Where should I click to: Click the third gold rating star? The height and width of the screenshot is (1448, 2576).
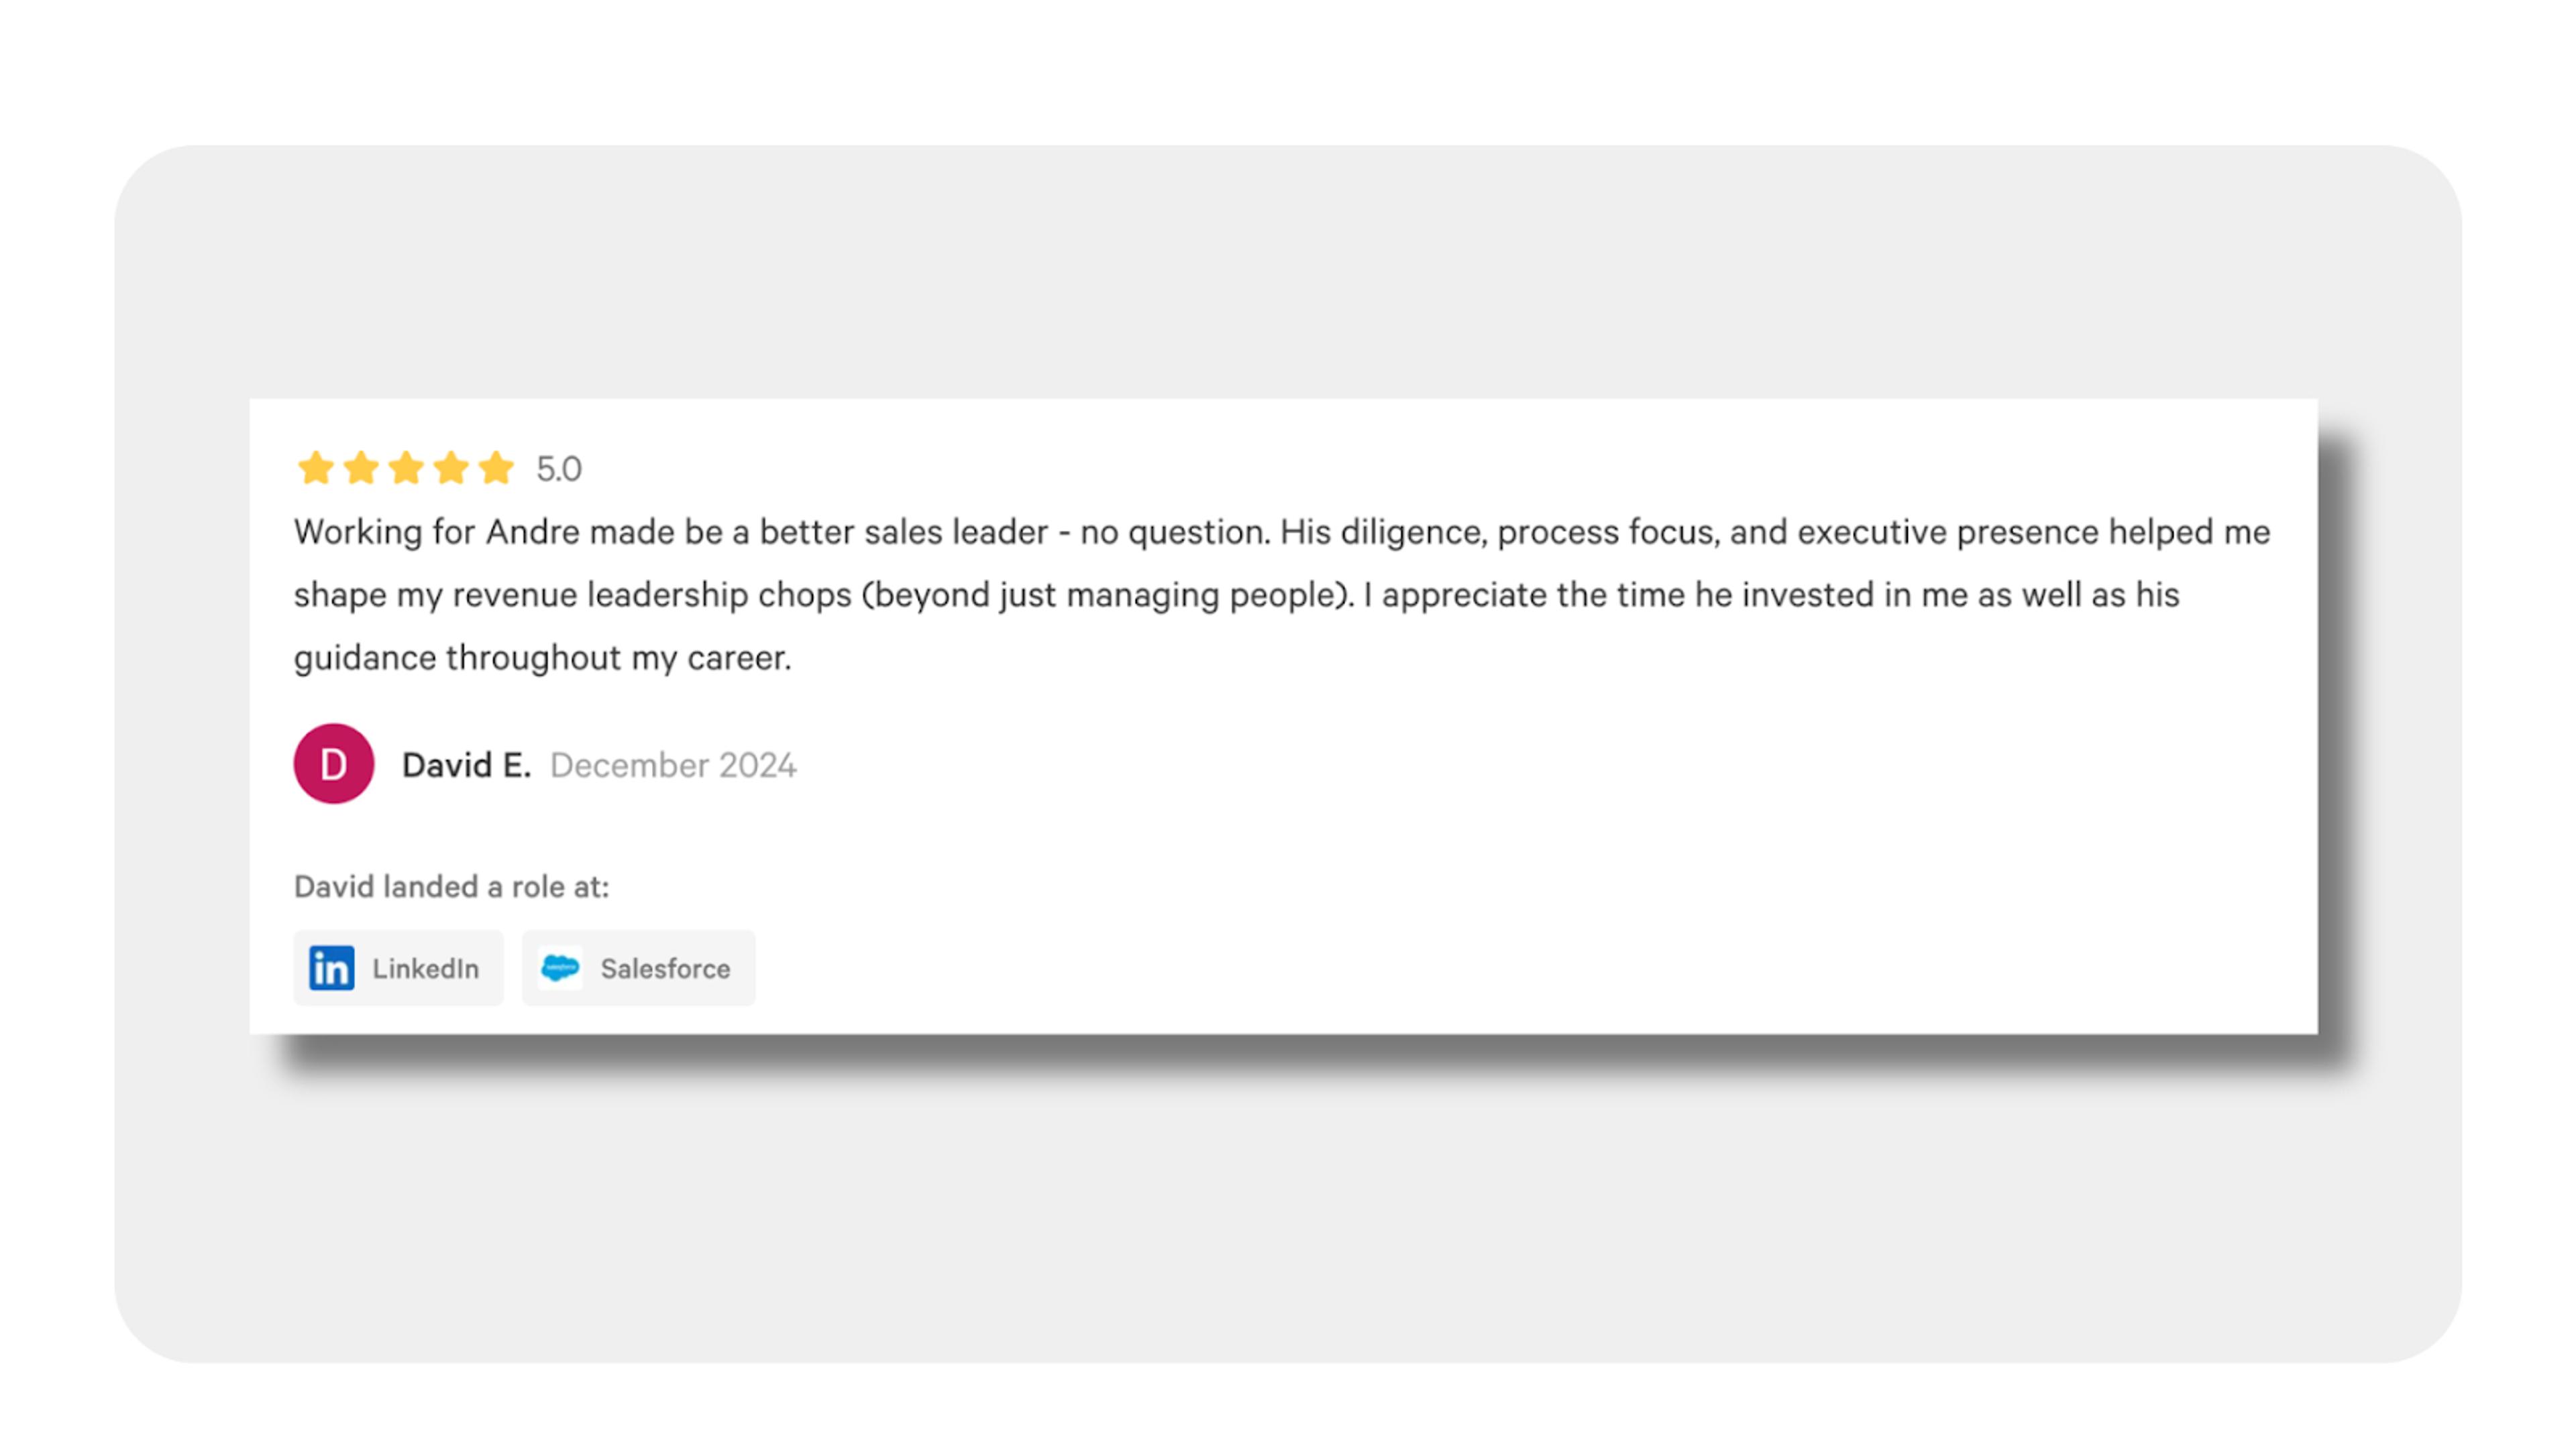[405, 468]
